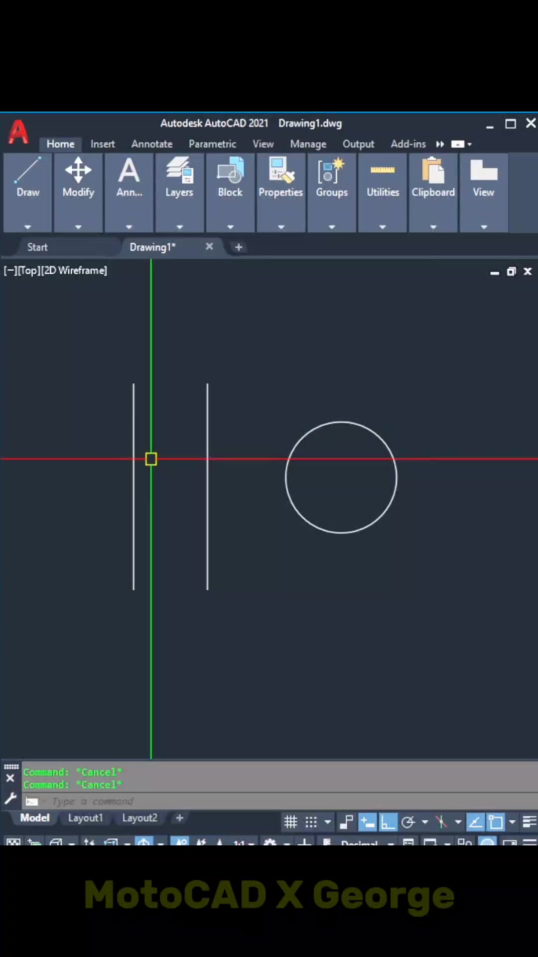
Task: Toggle snap mode dots
Action: pos(311,822)
